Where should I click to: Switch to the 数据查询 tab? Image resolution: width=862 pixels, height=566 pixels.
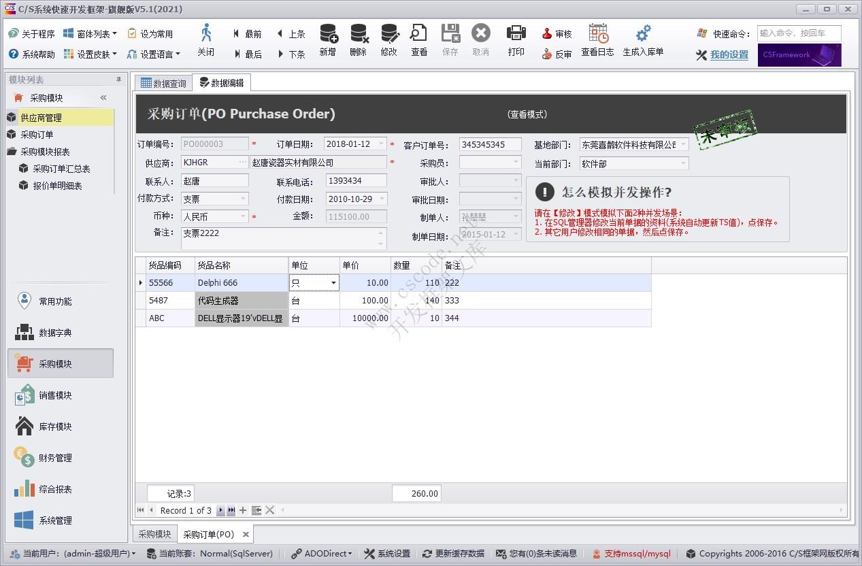(163, 84)
